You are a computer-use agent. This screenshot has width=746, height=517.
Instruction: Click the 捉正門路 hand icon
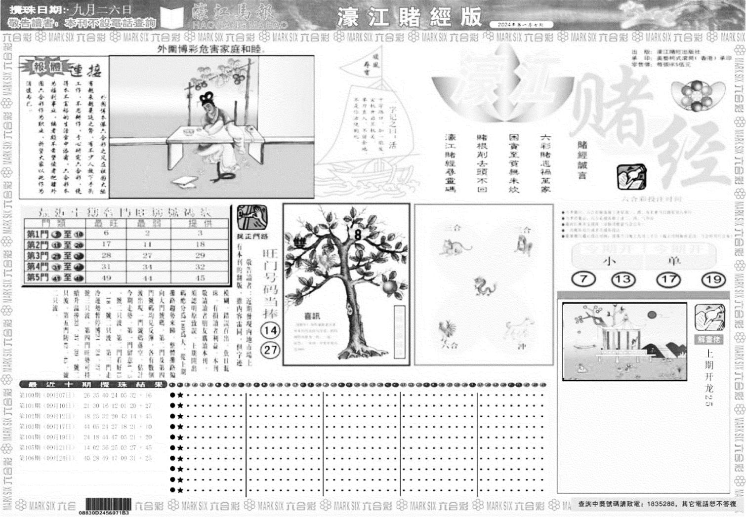tap(252, 217)
